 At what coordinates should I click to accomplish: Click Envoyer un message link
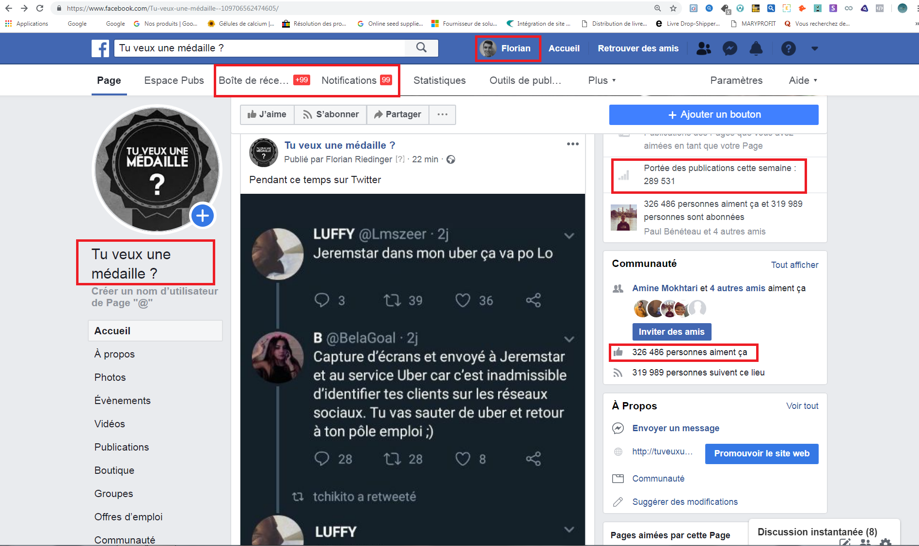[676, 428]
